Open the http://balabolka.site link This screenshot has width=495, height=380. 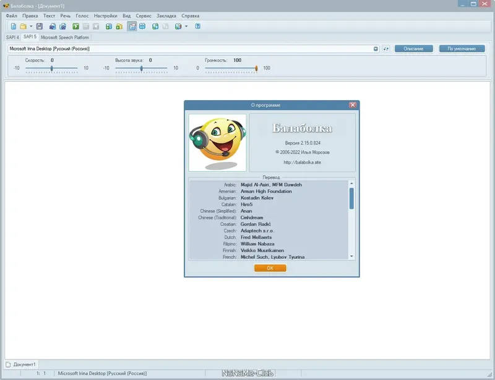(x=302, y=163)
